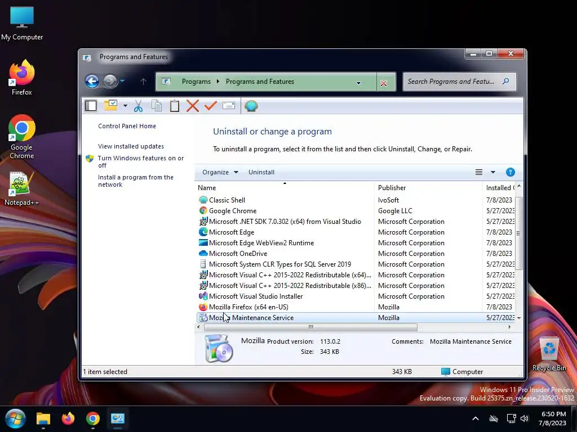Open My Computer desktop icon
The height and width of the screenshot is (432, 577).
coord(22,24)
